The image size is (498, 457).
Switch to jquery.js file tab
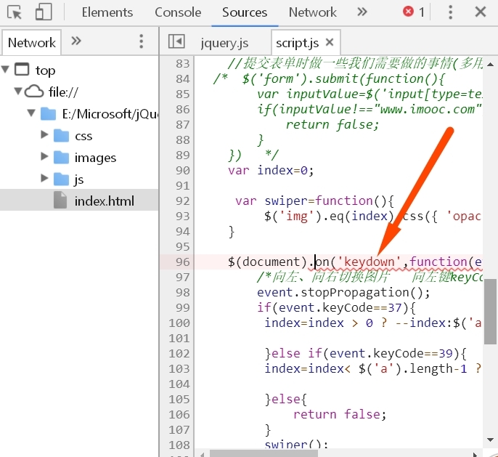(x=224, y=43)
